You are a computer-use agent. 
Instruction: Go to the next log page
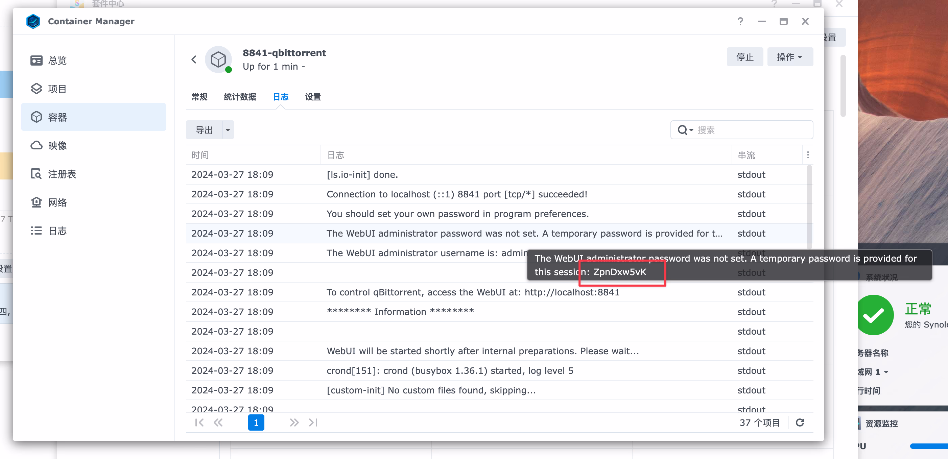[294, 422]
